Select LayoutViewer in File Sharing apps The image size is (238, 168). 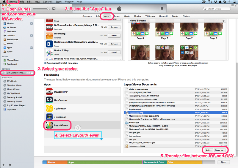pyautogui.click(x=82, y=125)
